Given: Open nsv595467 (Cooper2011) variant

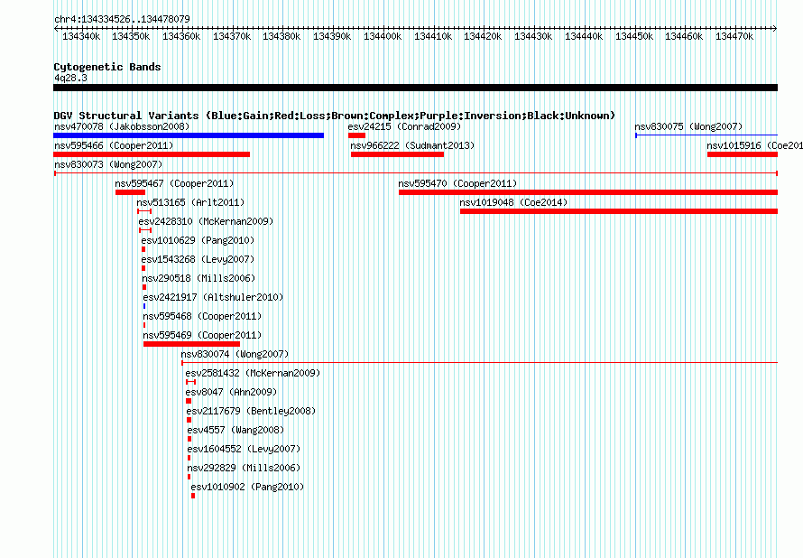Looking at the screenshot, I should [174, 183].
